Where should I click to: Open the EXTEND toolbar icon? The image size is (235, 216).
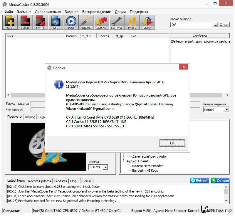101,22
